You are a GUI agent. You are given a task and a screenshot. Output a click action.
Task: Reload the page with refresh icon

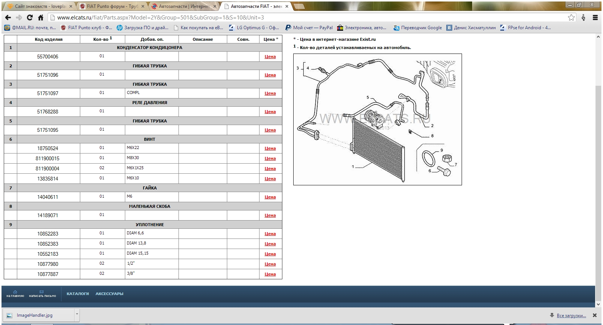pos(30,18)
